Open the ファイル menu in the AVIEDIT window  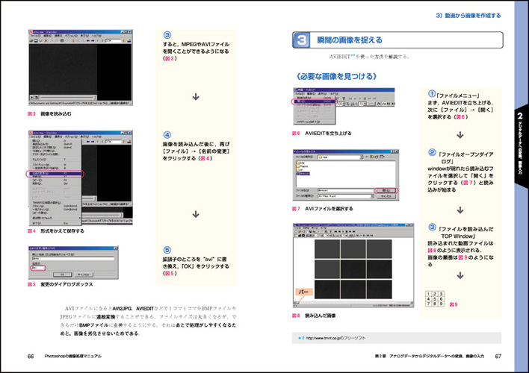[x=298, y=93]
